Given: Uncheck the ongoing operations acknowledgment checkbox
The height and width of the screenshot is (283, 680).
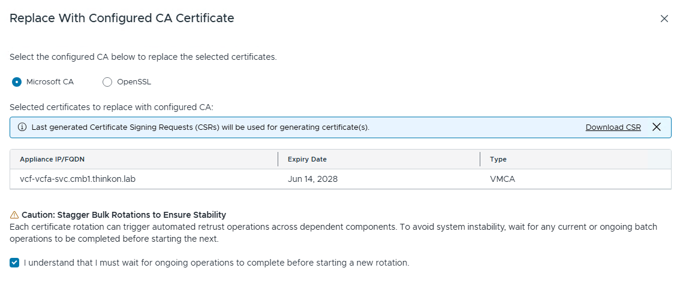Looking at the screenshot, I should click(15, 263).
